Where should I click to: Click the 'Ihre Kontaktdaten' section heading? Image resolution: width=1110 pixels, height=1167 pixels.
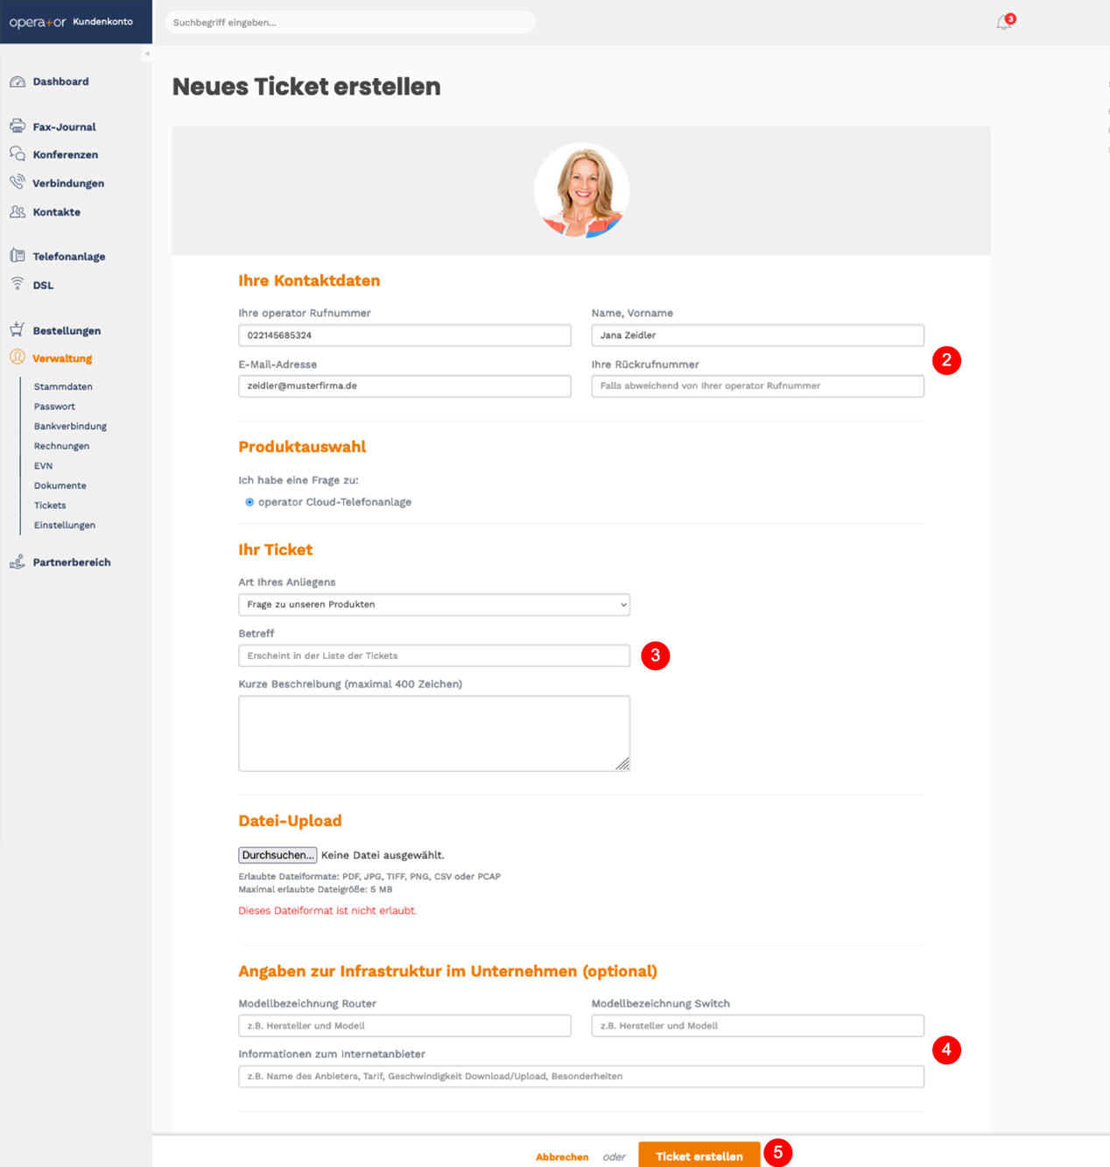click(309, 281)
